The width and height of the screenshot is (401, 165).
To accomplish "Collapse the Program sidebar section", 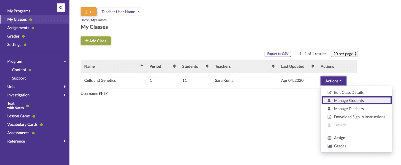I will (65, 61).
